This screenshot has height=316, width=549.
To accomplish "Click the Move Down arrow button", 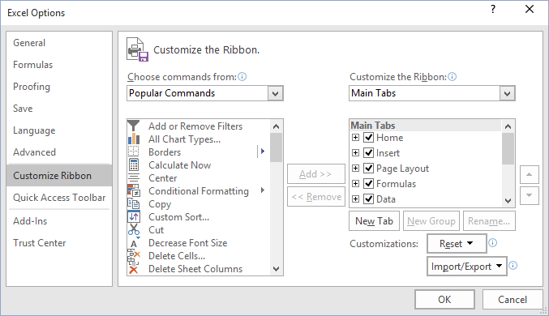I will pos(529,195).
